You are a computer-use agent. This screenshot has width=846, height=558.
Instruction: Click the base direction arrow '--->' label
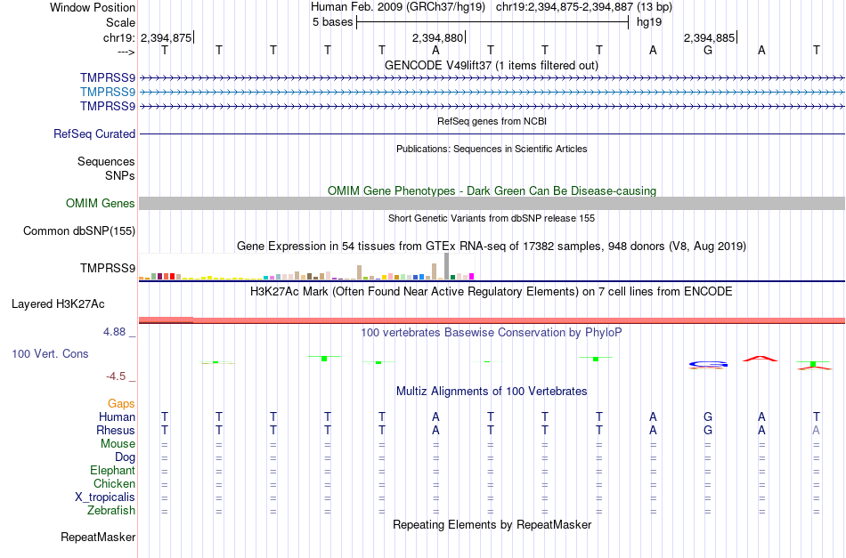click(x=126, y=52)
